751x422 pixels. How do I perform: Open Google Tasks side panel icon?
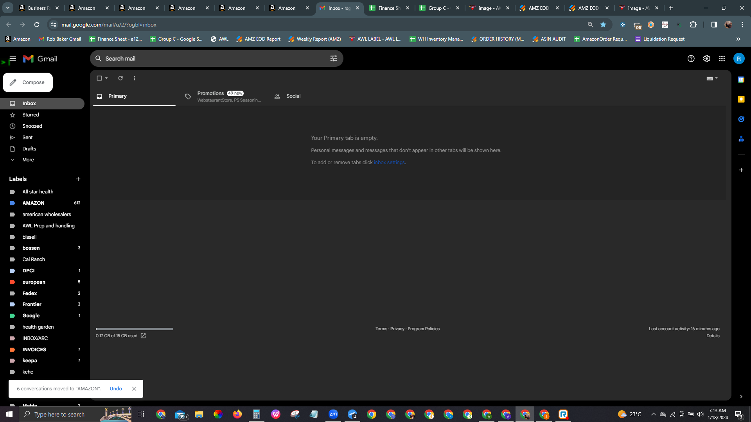coord(741,119)
